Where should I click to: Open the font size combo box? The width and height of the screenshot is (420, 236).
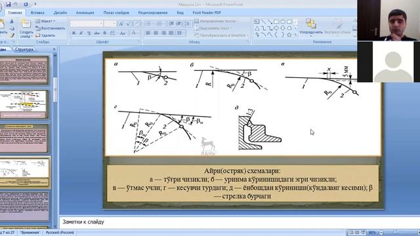tap(110, 24)
